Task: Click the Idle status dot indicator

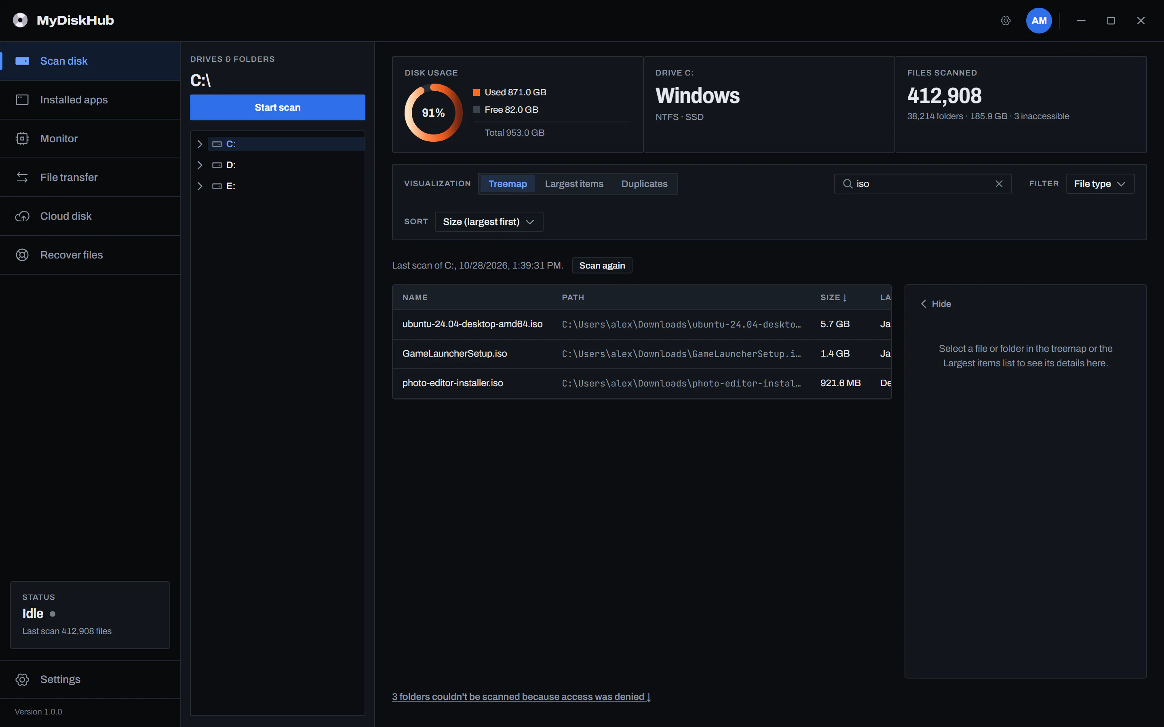Action: pos(53,614)
